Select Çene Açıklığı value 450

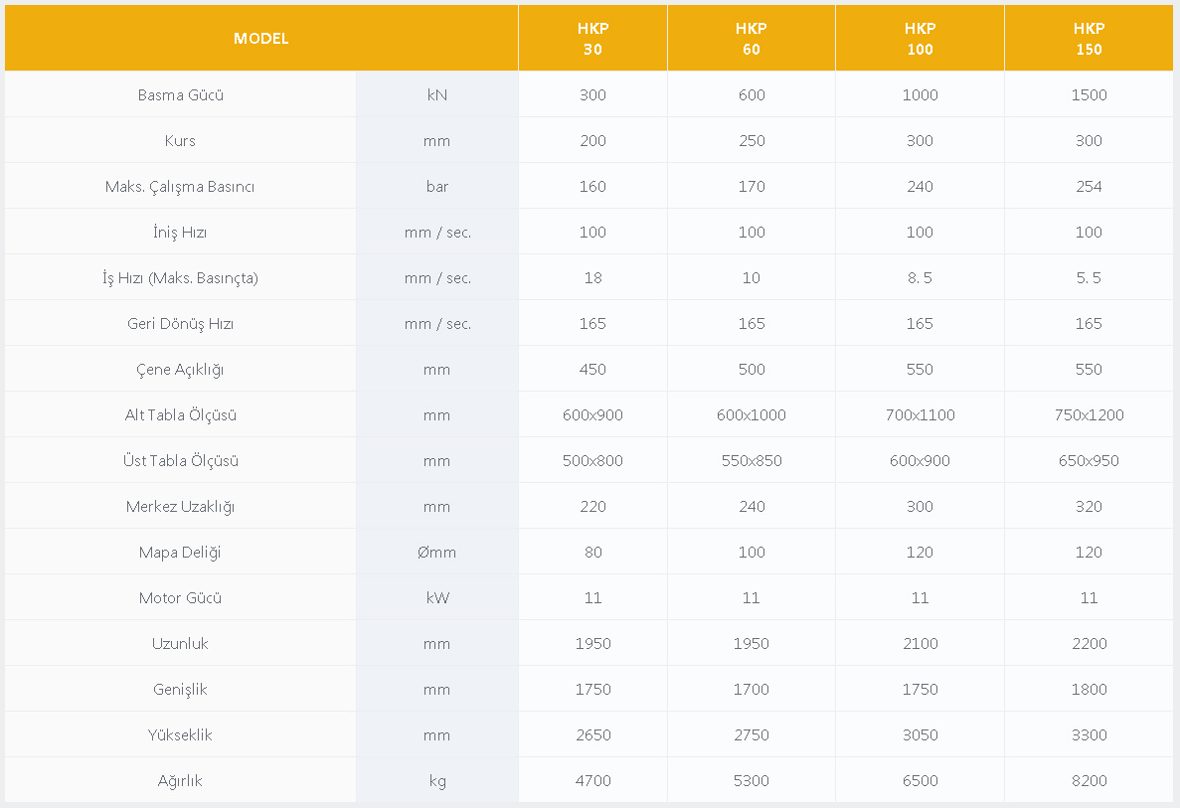593,370
